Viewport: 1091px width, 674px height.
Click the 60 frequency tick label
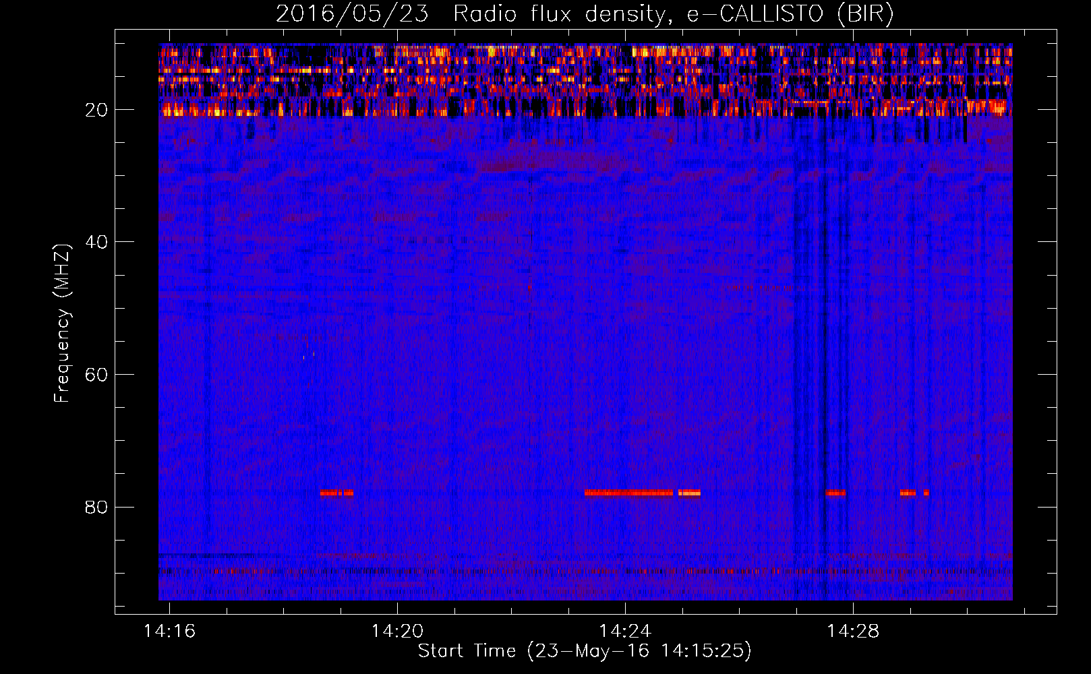pos(96,375)
